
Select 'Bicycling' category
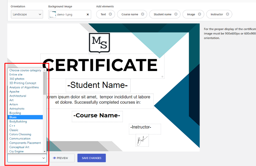[25, 113]
